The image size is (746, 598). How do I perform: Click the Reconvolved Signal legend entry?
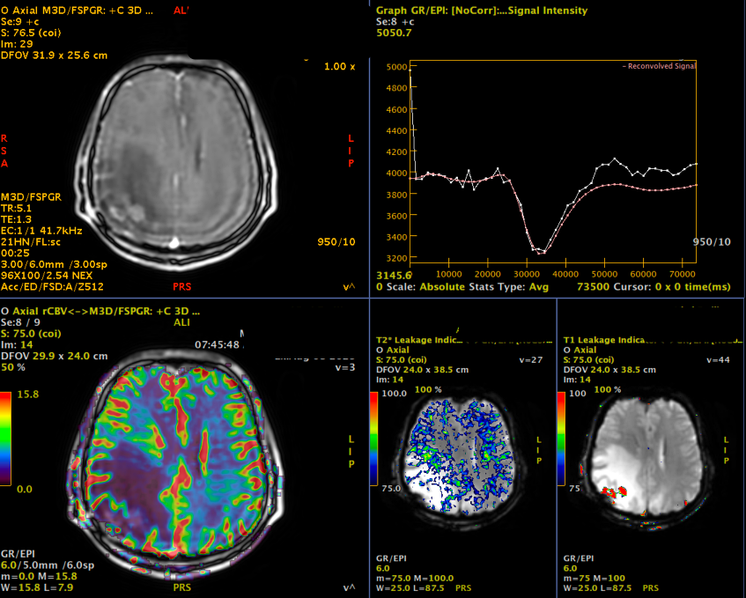(661, 66)
